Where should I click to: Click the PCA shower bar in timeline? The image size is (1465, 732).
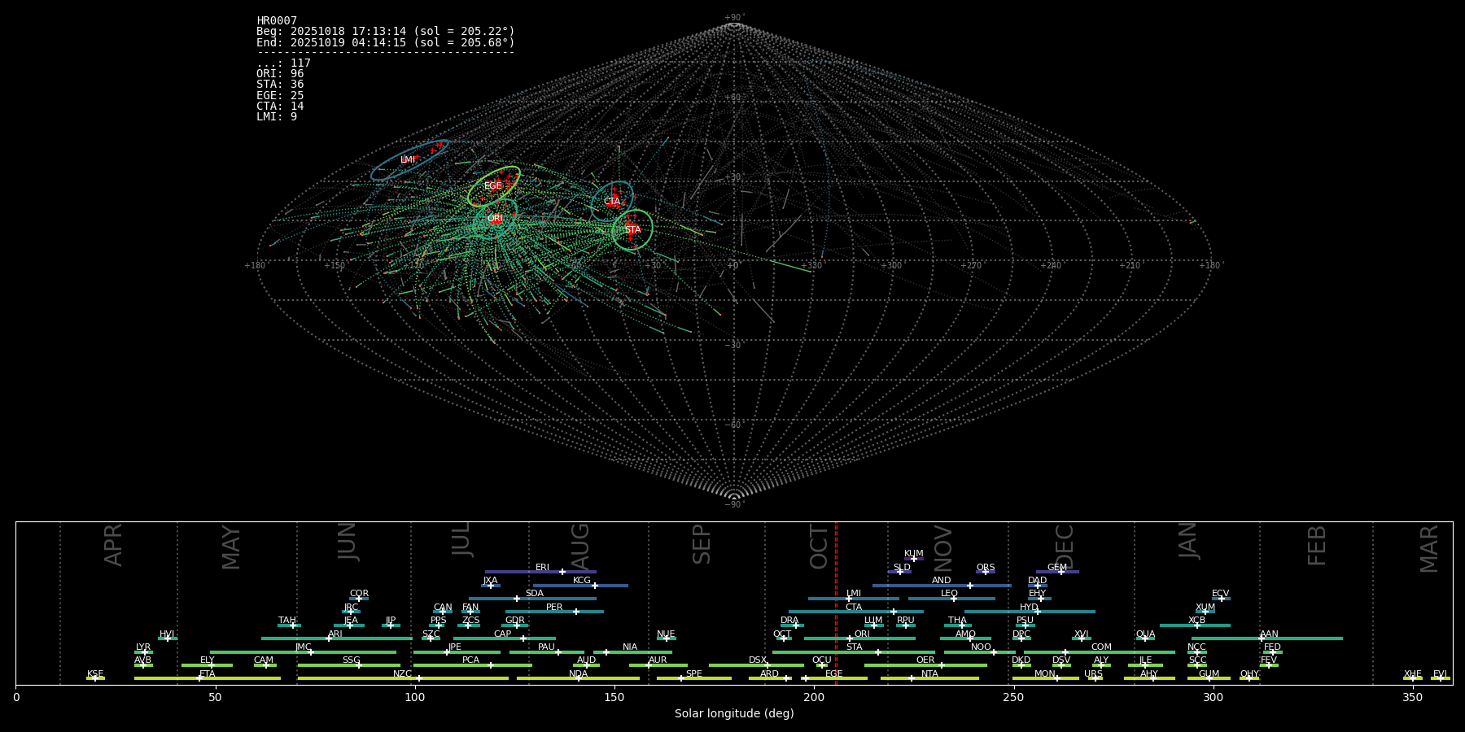[473, 665]
